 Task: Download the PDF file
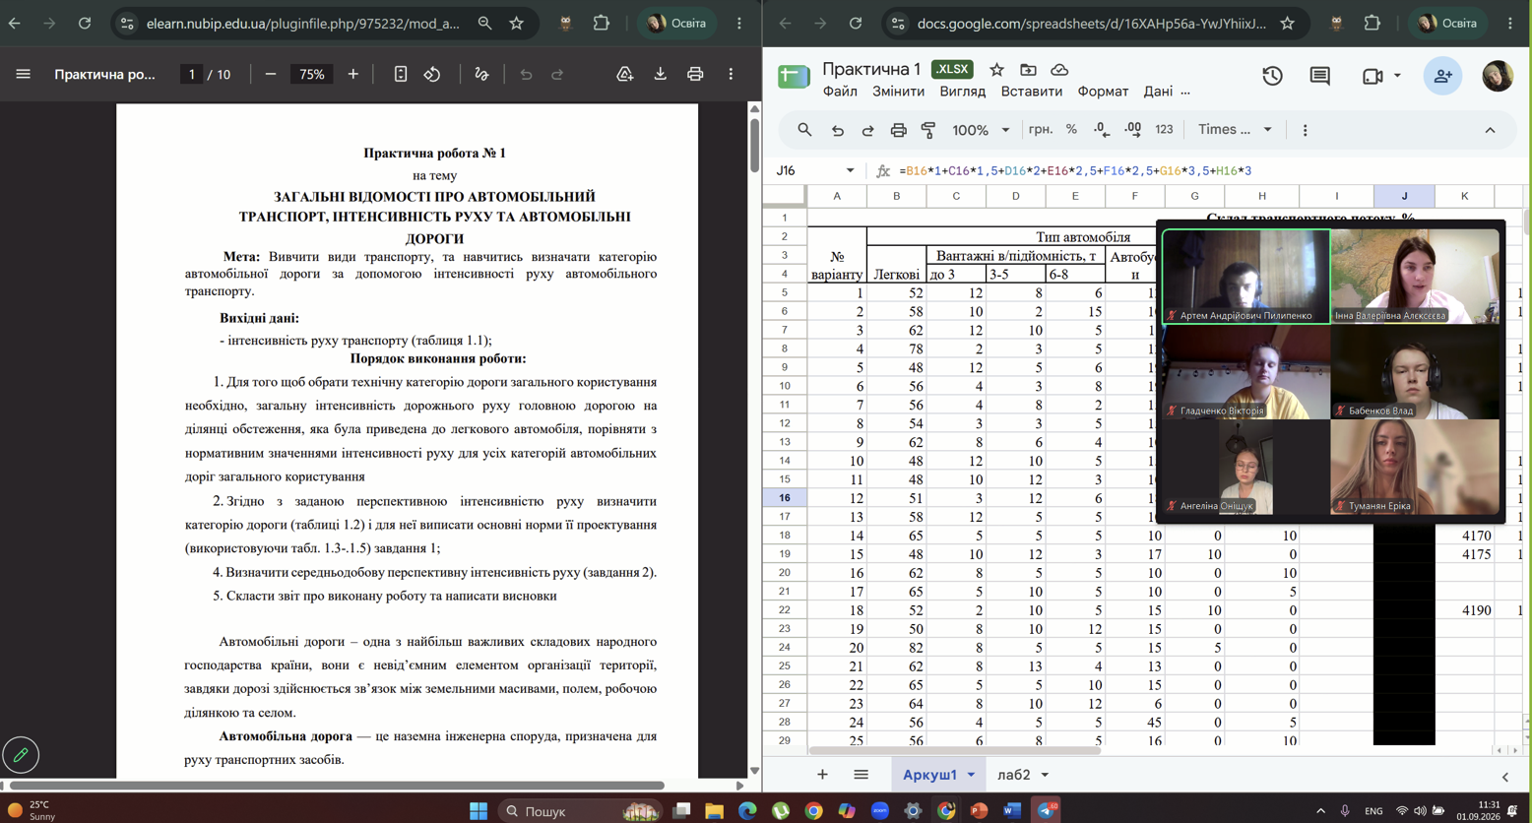(661, 75)
